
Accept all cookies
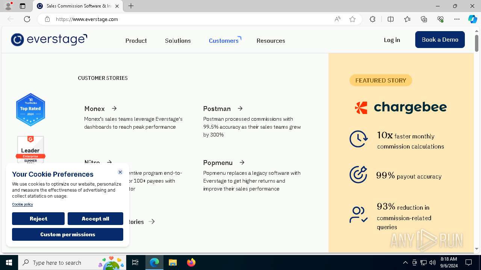[95, 219]
